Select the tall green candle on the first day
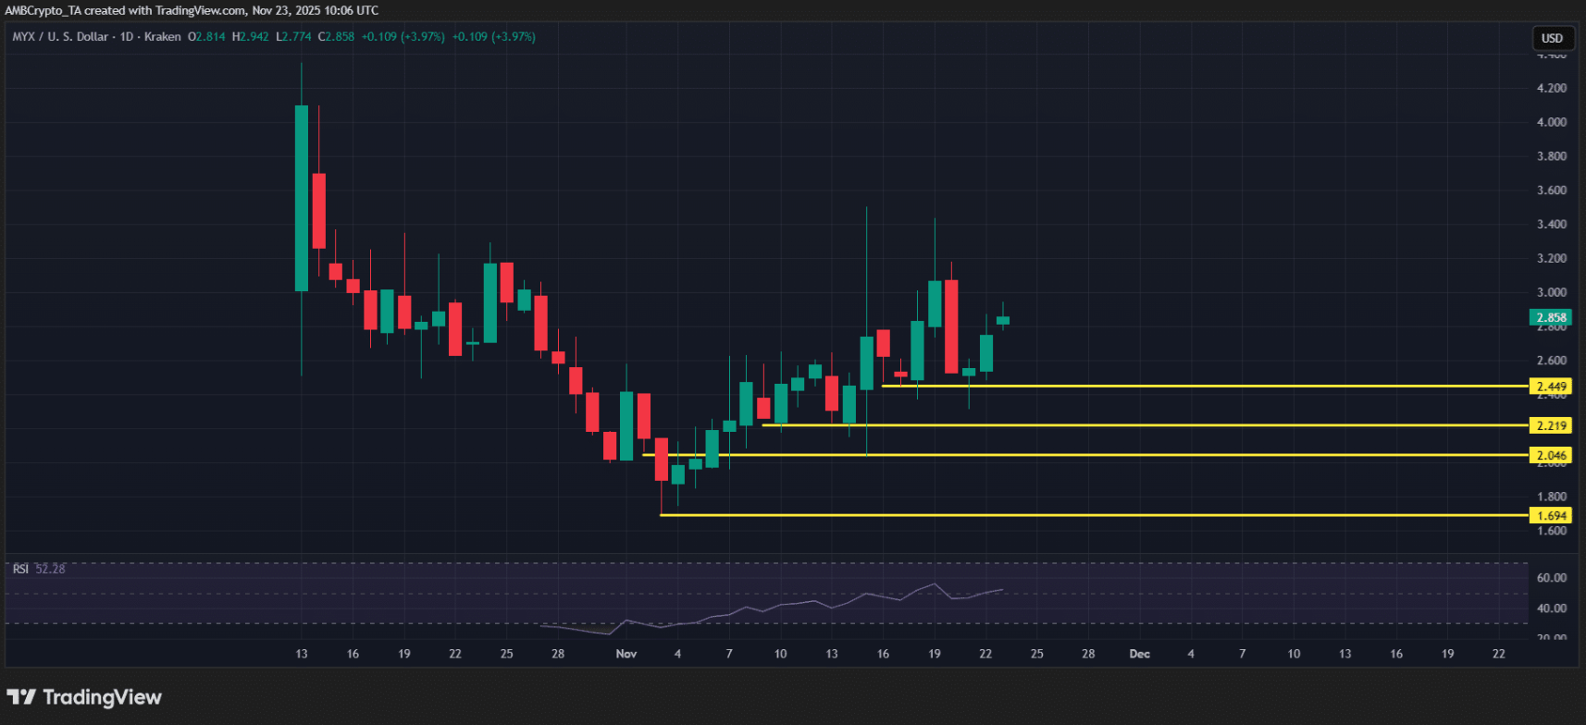 click(302, 198)
